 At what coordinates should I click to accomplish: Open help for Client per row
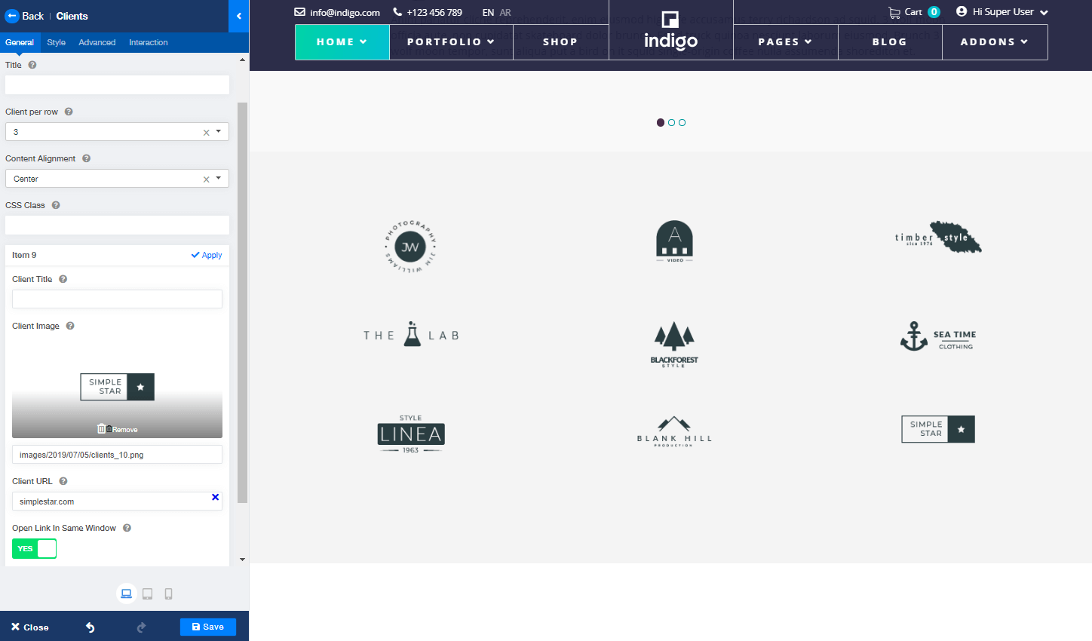point(69,112)
